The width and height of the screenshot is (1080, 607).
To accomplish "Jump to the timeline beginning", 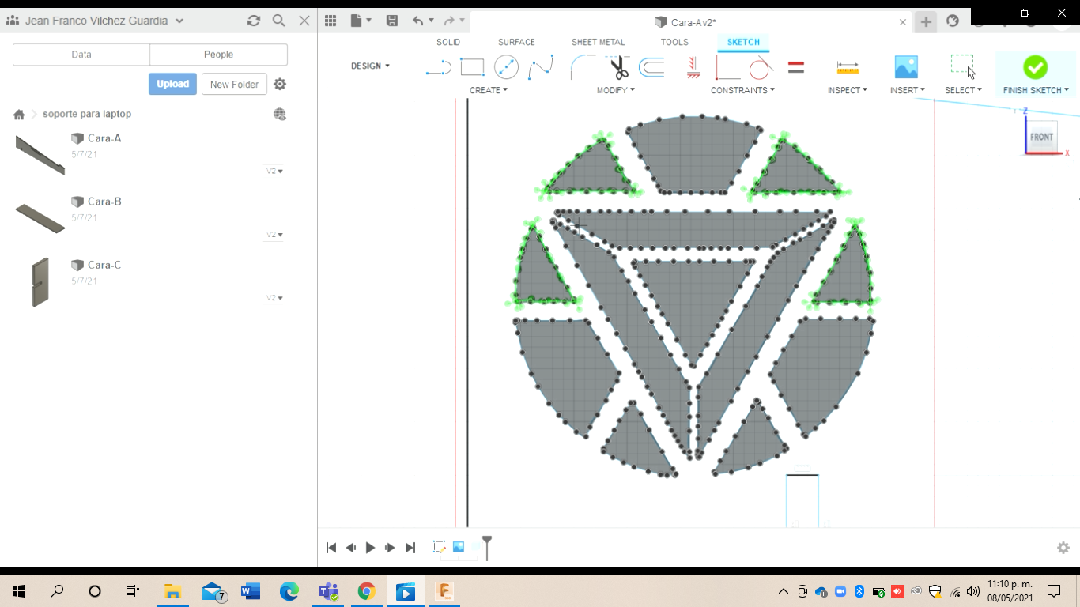I will (x=331, y=548).
